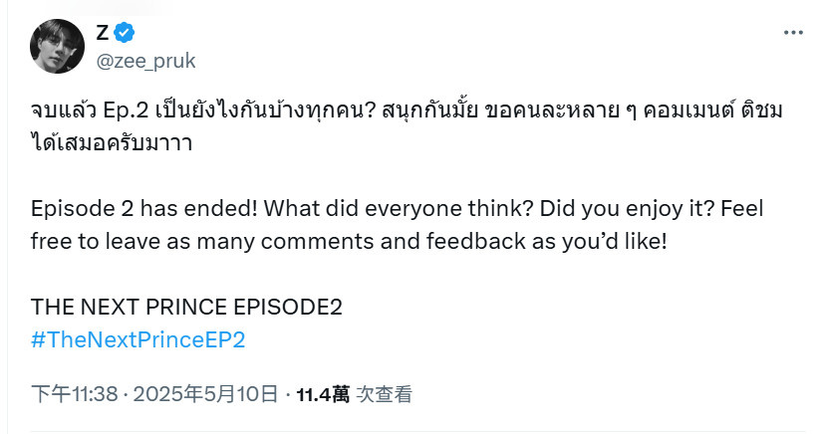Click the blue verified badge
The height and width of the screenshot is (434, 824).
point(124,33)
